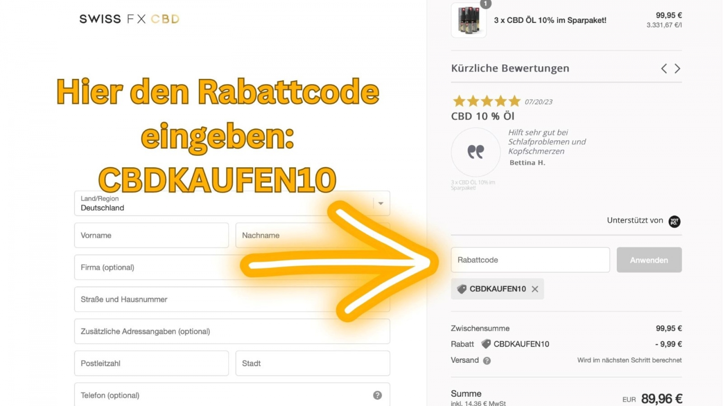Open the quotation mark review icon
Screen dimensions: 723x406
click(476, 152)
